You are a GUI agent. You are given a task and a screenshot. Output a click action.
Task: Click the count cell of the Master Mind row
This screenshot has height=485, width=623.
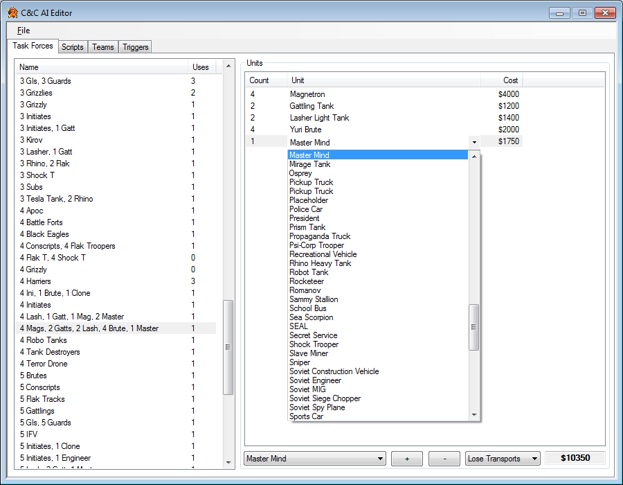[x=267, y=141]
